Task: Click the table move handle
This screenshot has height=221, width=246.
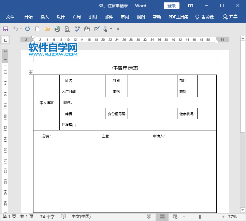Action: point(31,73)
